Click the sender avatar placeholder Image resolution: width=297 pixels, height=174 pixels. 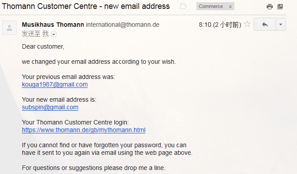point(9,28)
